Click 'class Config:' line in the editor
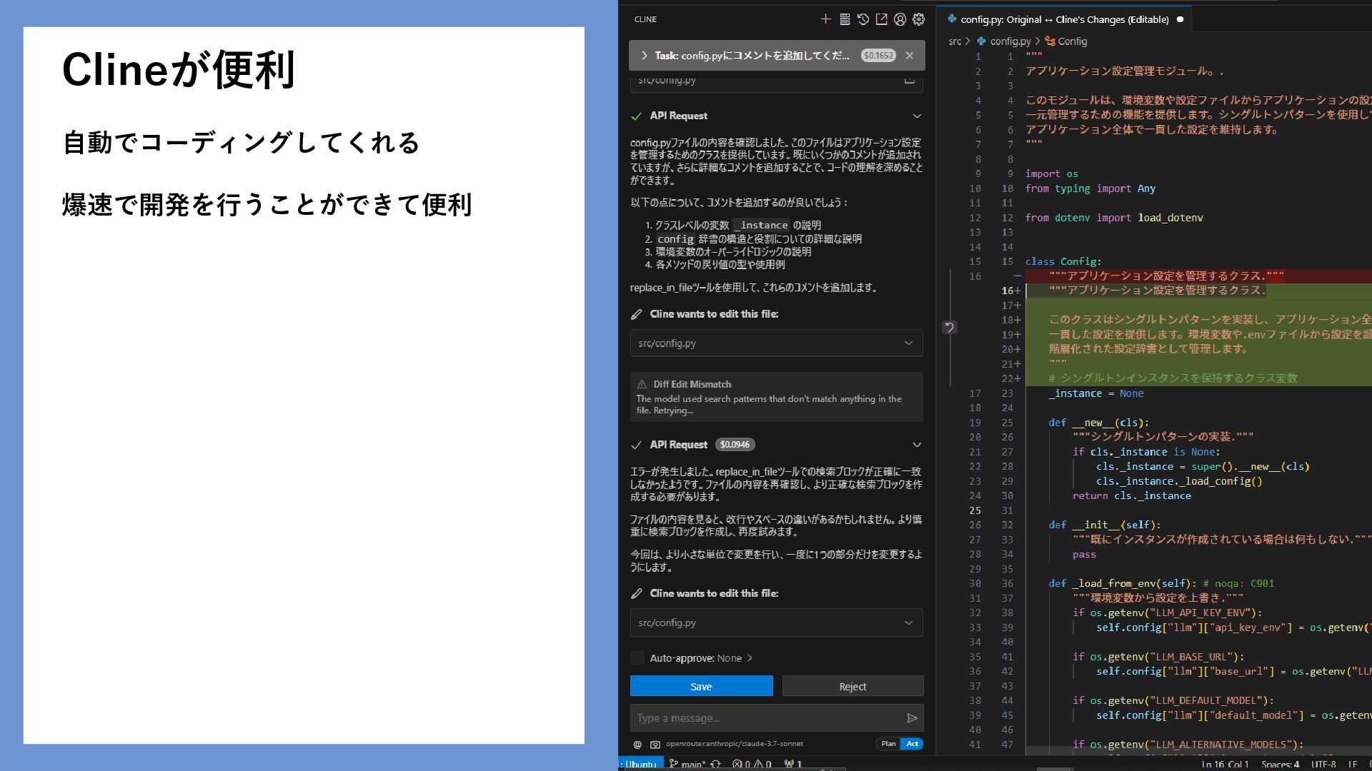Image resolution: width=1372 pixels, height=771 pixels. (1063, 261)
